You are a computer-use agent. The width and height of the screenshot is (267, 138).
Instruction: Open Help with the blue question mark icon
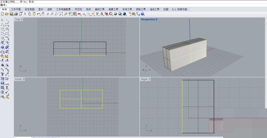coord(143,14)
